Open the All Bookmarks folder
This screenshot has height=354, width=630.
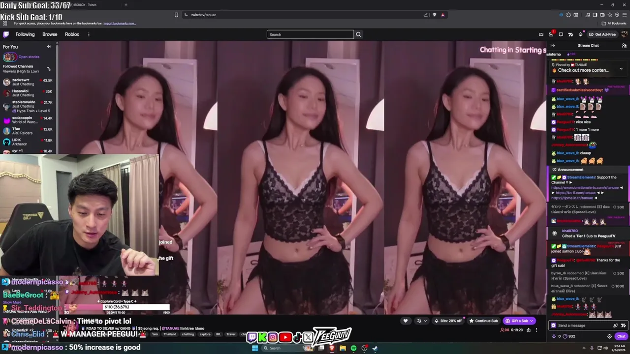[x=614, y=23]
